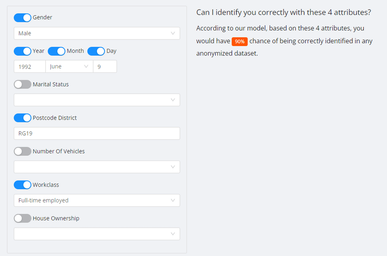Open the Workclass dropdown showing Full-time employed

97,200
